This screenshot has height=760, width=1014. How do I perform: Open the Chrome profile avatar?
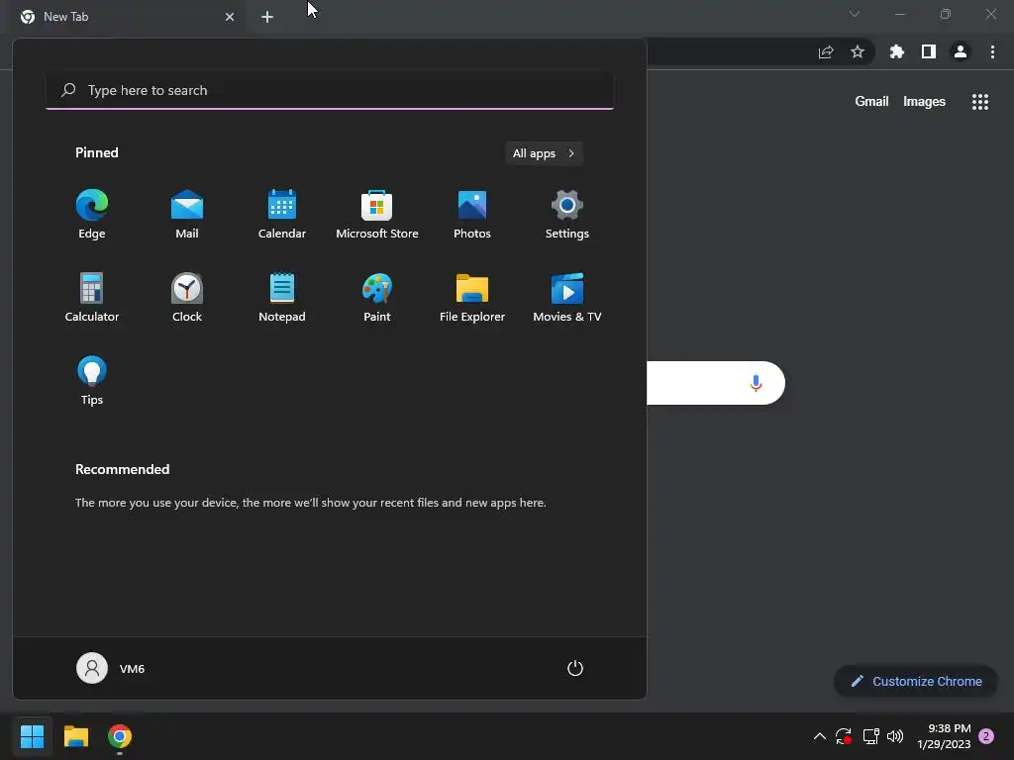[961, 51]
